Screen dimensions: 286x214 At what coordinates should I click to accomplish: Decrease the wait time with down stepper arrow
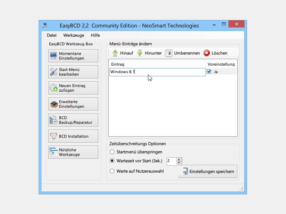[x=179, y=163]
